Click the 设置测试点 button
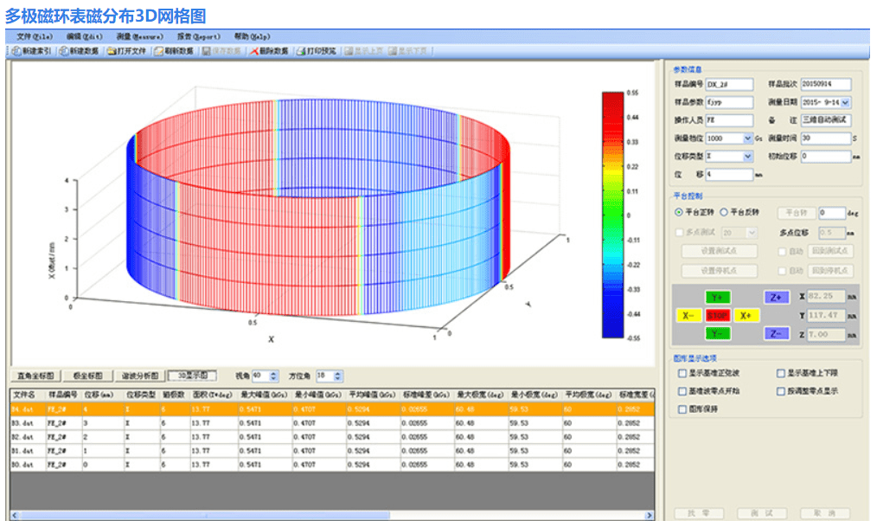Viewport: 877px width, 527px height. point(719,251)
